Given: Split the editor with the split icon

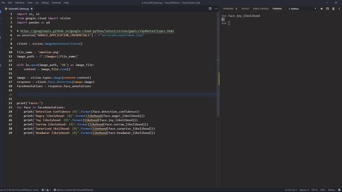Looking at the screenshot, I should click(210, 9).
